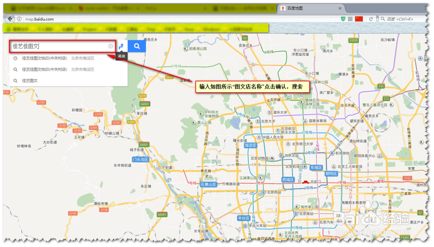Reload the page with refresh icon
The image size is (434, 247).
coord(371,19)
